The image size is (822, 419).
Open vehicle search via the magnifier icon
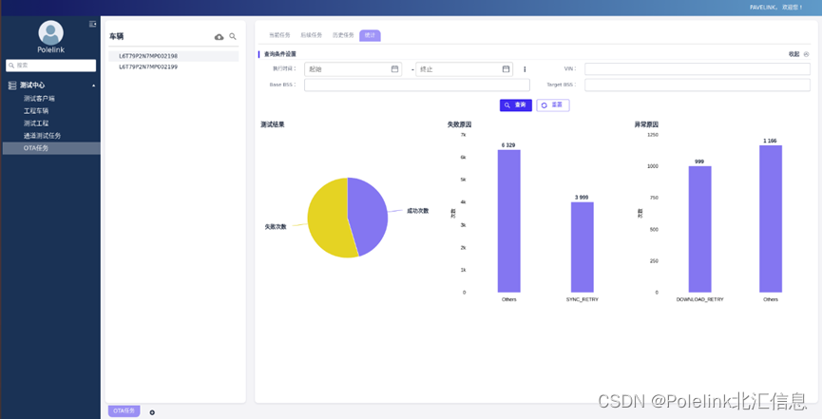pos(233,37)
